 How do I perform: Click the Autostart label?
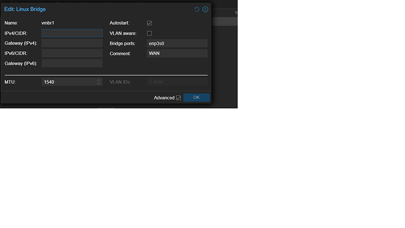click(x=119, y=23)
